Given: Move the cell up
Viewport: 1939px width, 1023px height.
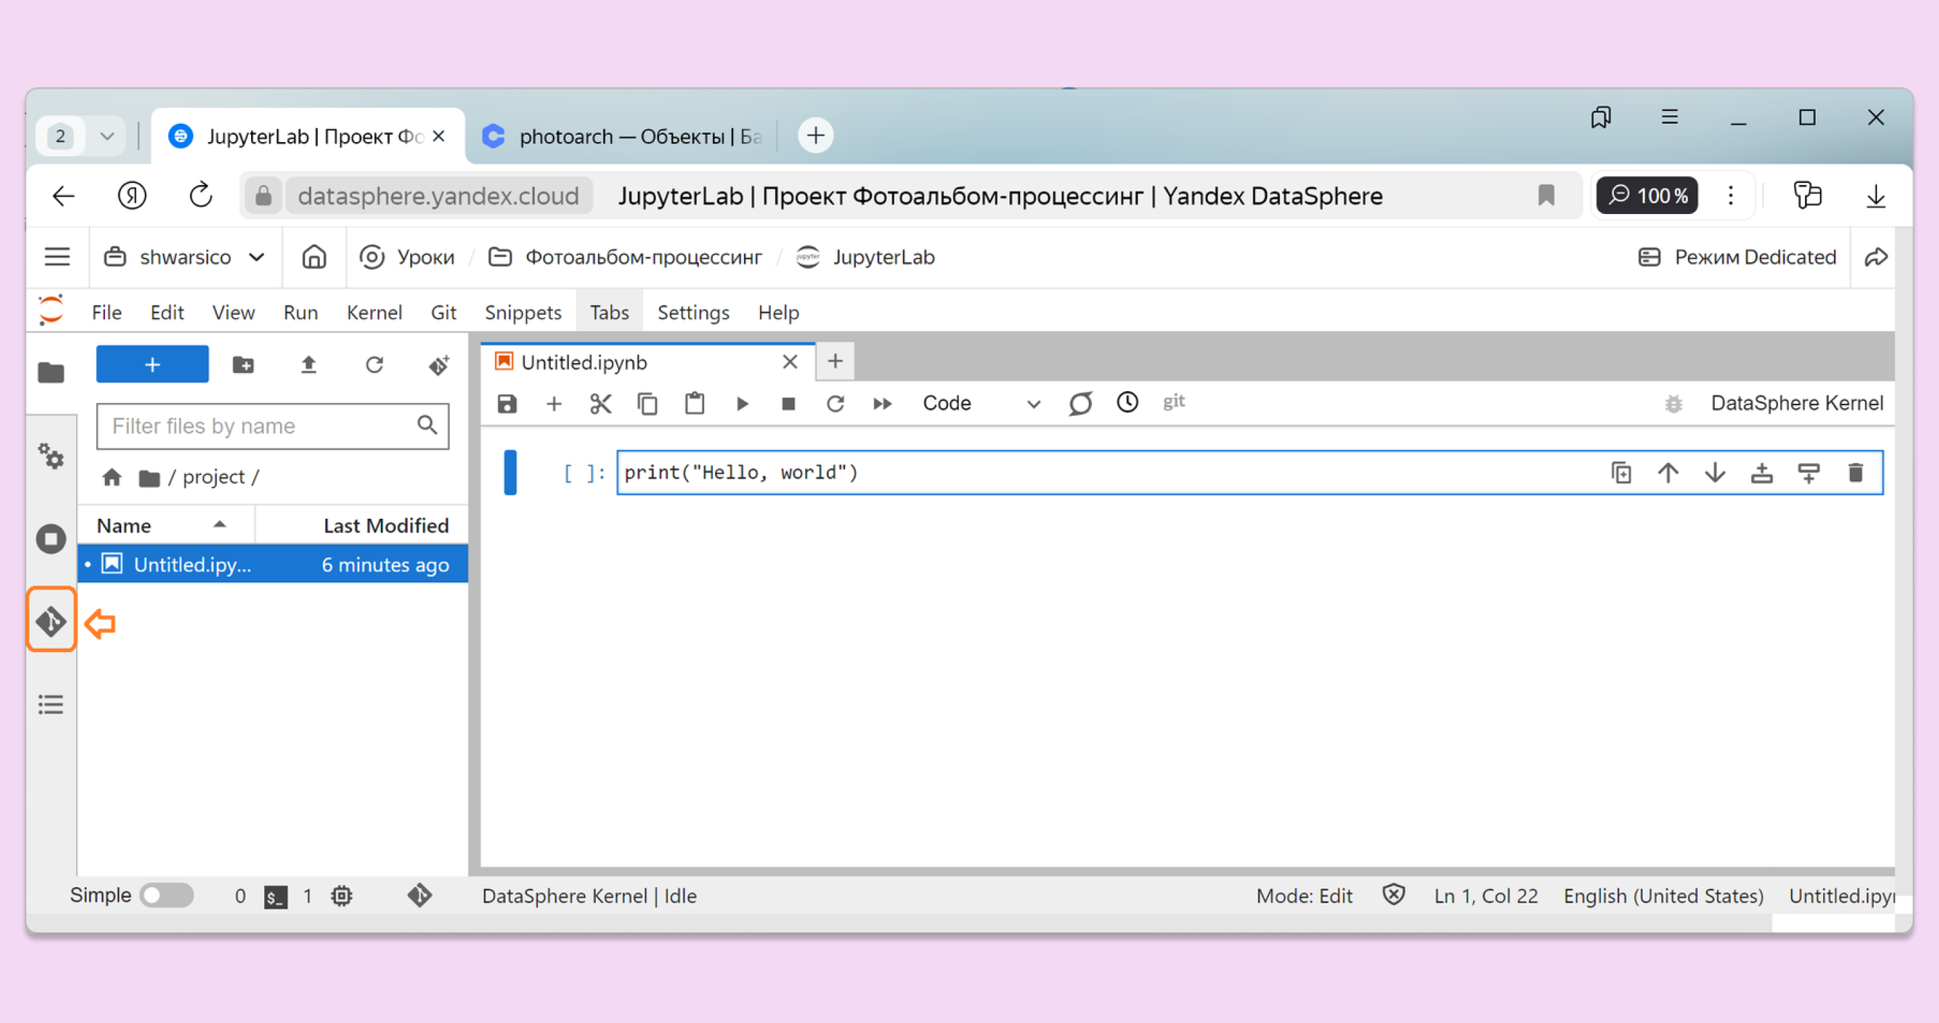Looking at the screenshot, I should 1668,472.
